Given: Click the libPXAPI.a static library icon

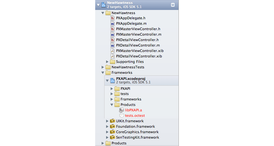Looking at the screenshot, I should [122, 110].
